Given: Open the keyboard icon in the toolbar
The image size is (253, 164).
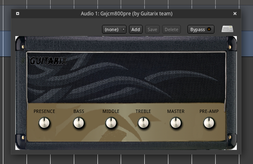Looking at the screenshot, I should (x=227, y=29).
